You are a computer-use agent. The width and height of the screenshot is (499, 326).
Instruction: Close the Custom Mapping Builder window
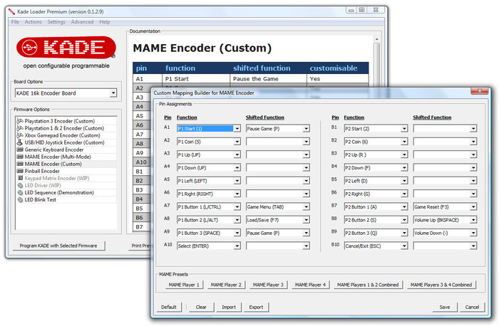pyautogui.click(x=480, y=91)
